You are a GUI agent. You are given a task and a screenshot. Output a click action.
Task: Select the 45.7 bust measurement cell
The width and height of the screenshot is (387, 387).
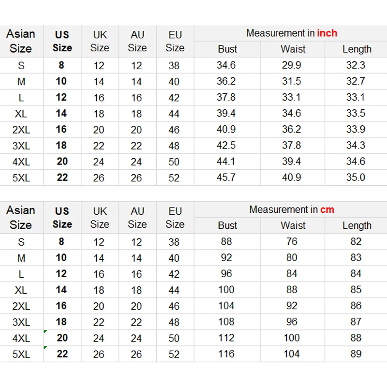pos(226,178)
